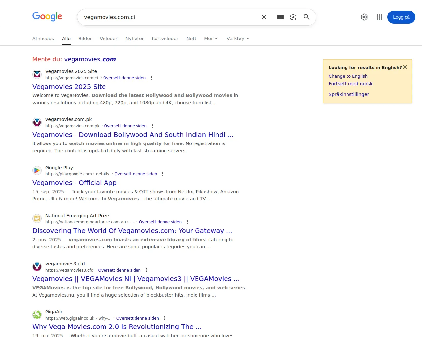422x337 pixels.
Task: Click the Vegamovies 2025 Site favicon
Action: pyautogui.click(x=37, y=74)
